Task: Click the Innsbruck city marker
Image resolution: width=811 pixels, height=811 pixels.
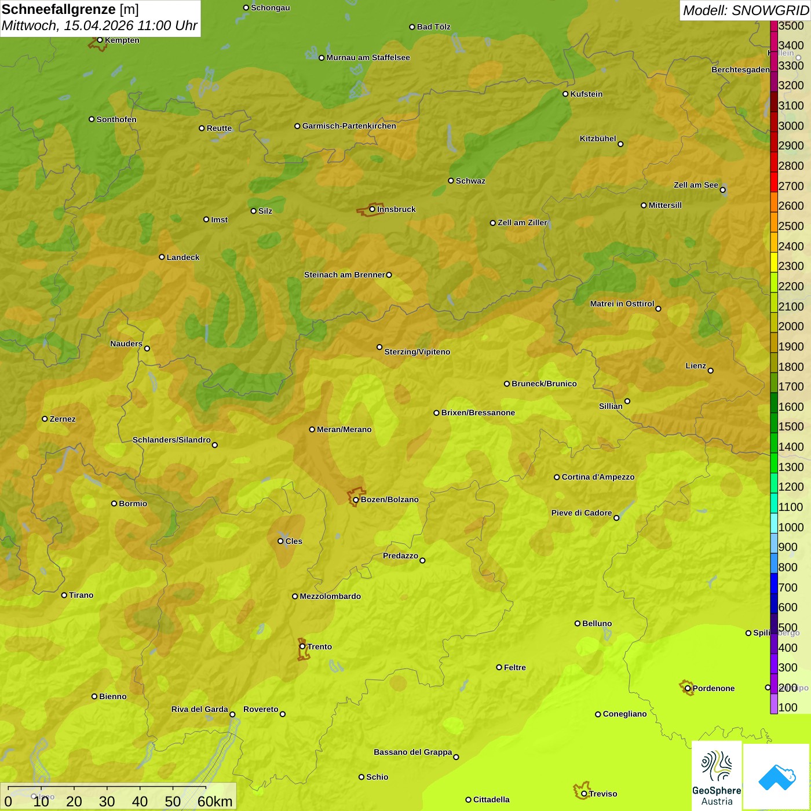Action: coord(372,209)
